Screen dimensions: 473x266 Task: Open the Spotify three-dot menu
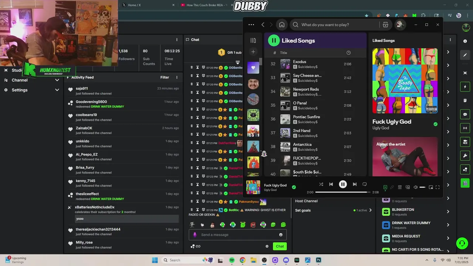251,25
